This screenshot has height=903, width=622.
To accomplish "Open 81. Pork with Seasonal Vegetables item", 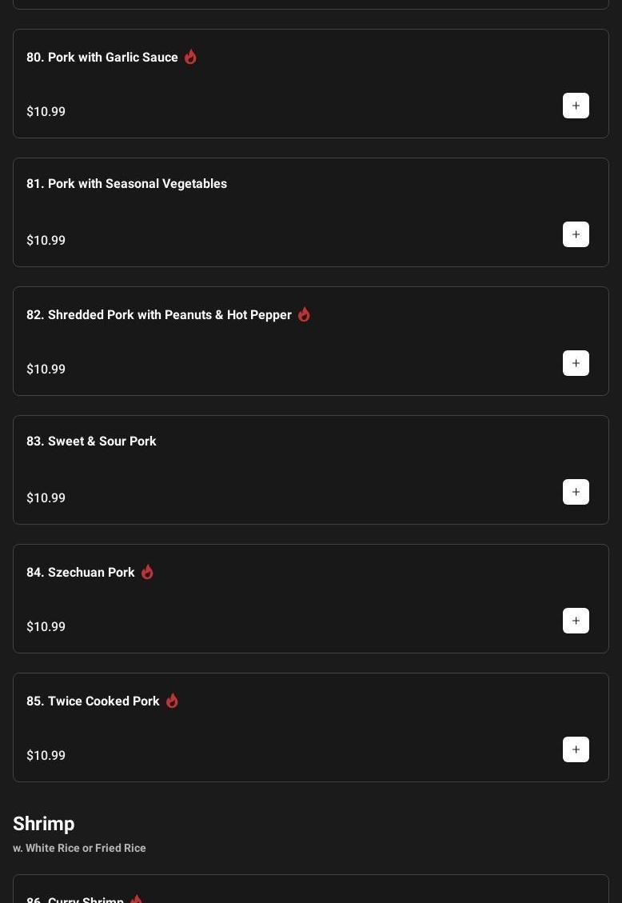I will (126, 184).
